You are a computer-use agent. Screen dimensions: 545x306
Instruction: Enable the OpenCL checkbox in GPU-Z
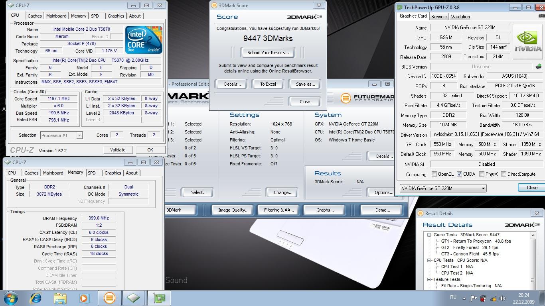pos(434,174)
